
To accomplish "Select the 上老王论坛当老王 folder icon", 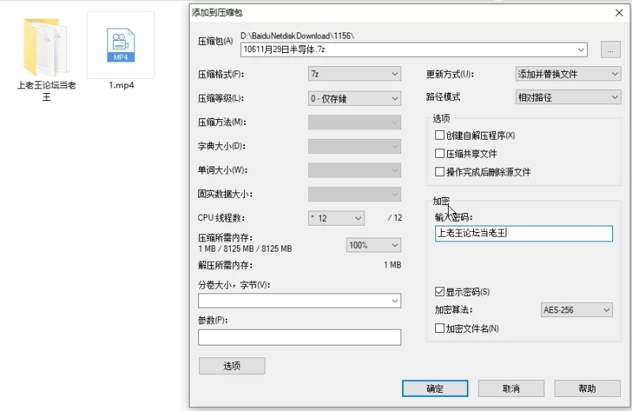I will 45,47.
